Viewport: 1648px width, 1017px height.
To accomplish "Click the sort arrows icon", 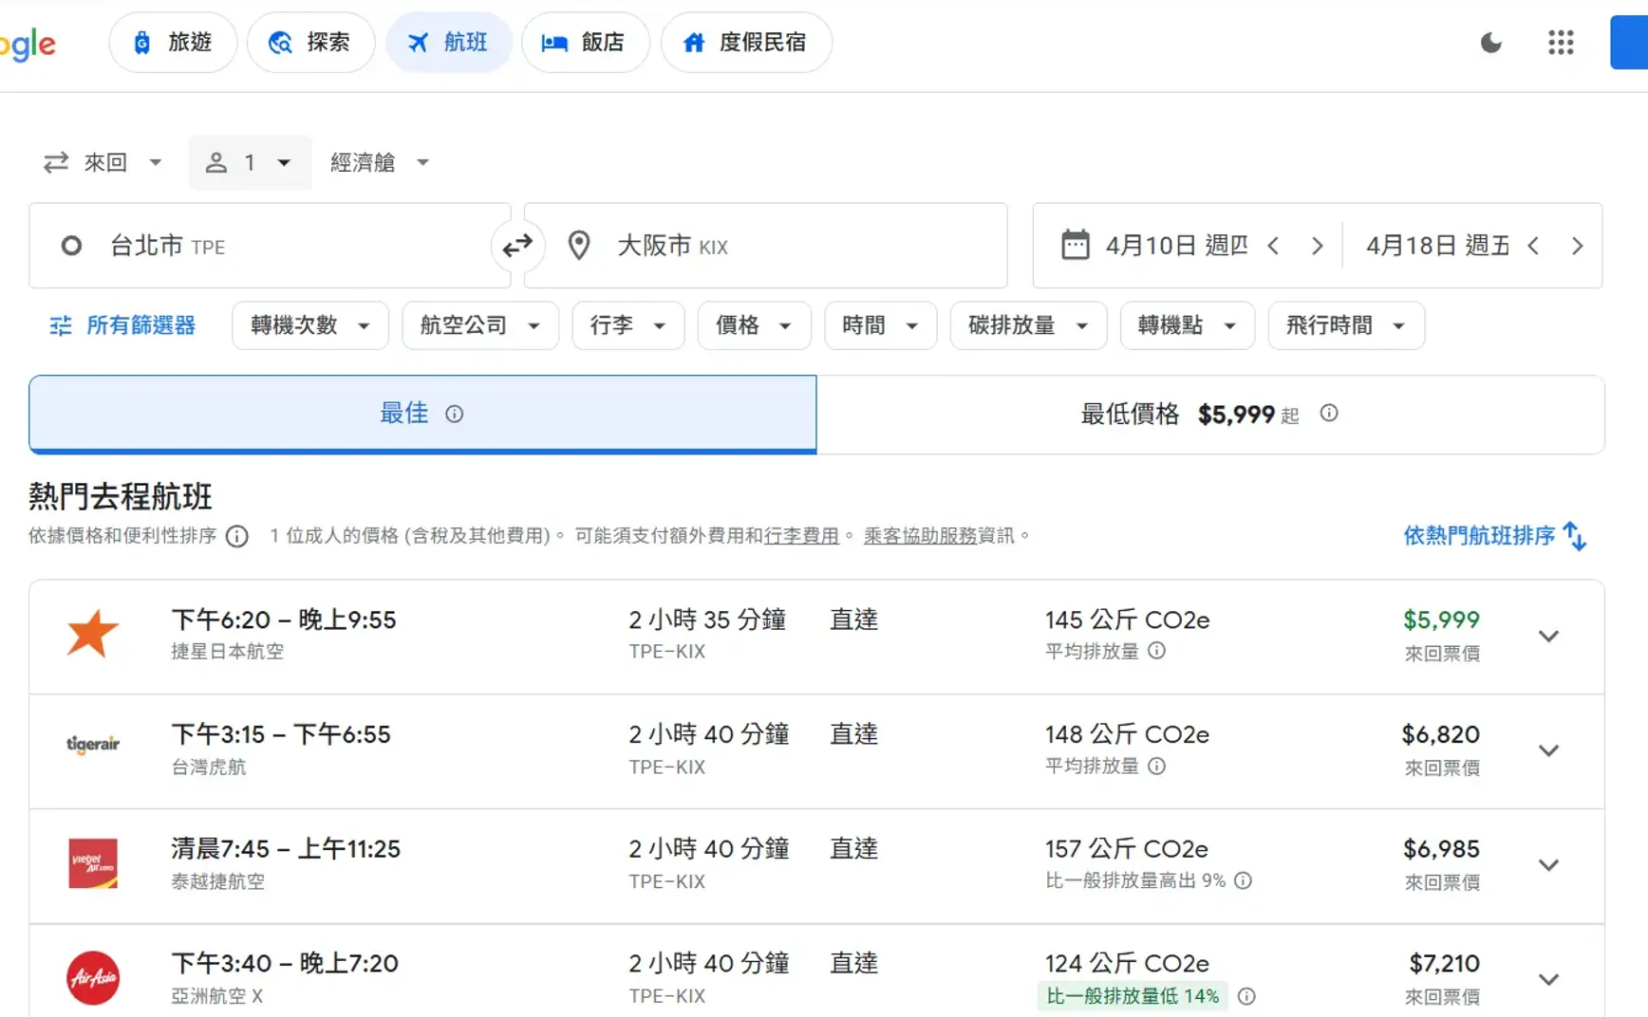I will tap(1575, 536).
